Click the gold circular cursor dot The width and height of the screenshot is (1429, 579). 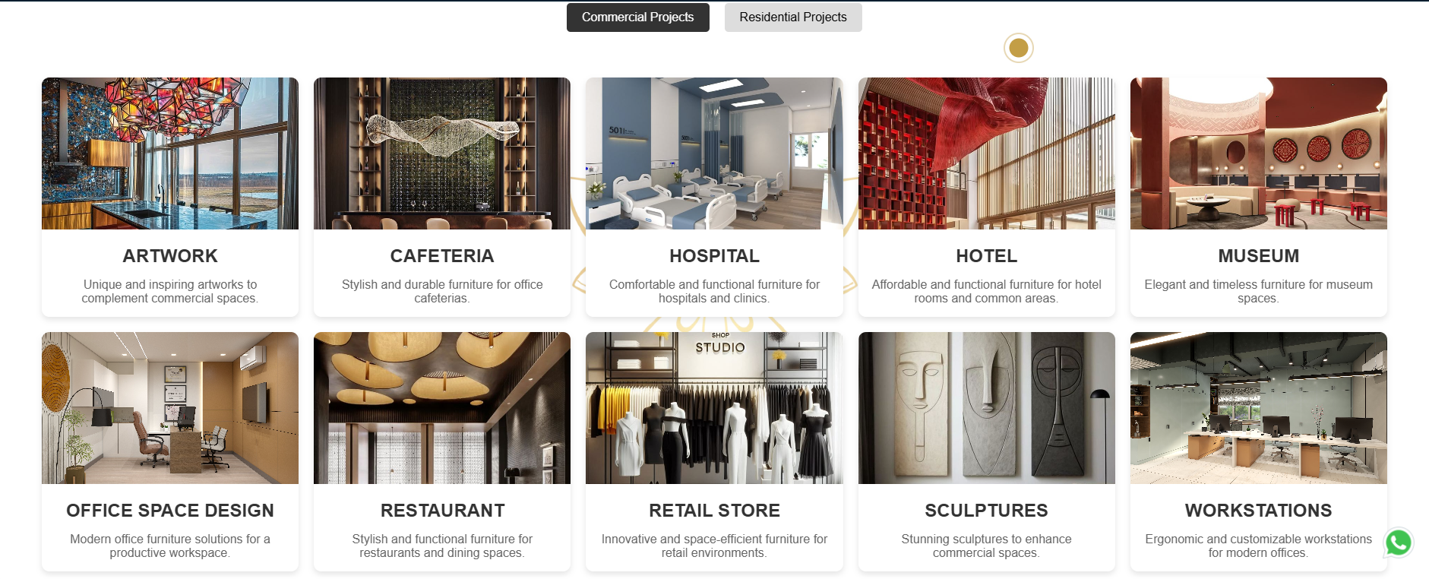point(1018,48)
